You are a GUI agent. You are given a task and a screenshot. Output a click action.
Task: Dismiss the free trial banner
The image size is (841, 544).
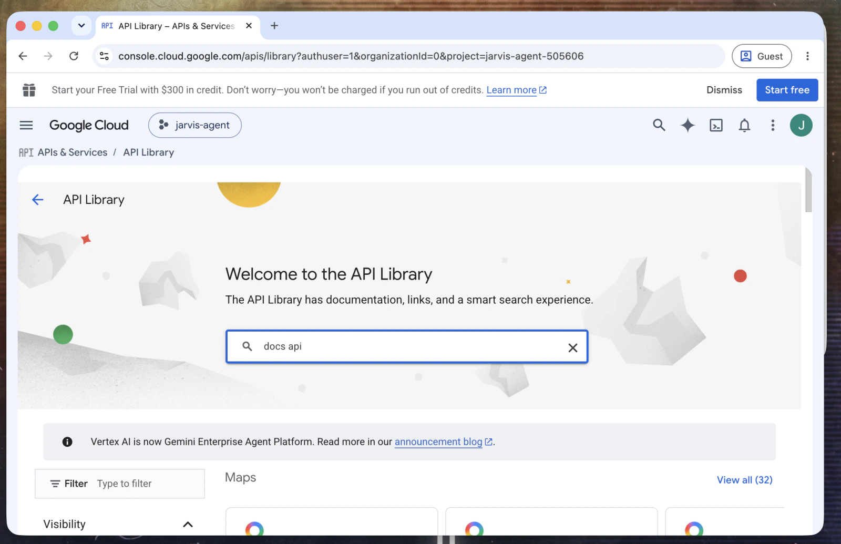click(x=724, y=90)
